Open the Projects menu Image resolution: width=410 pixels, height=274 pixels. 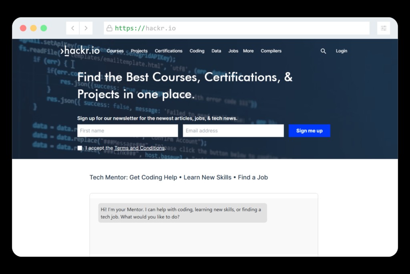[x=139, y=51]
